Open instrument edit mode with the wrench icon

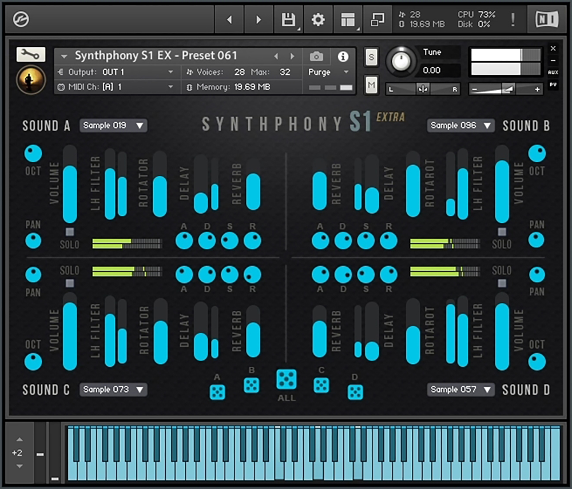click(31, 54)
